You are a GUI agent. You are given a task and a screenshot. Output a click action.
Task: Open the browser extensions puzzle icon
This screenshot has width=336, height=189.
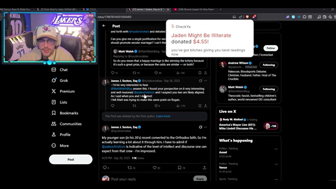(x=304, y=17)
